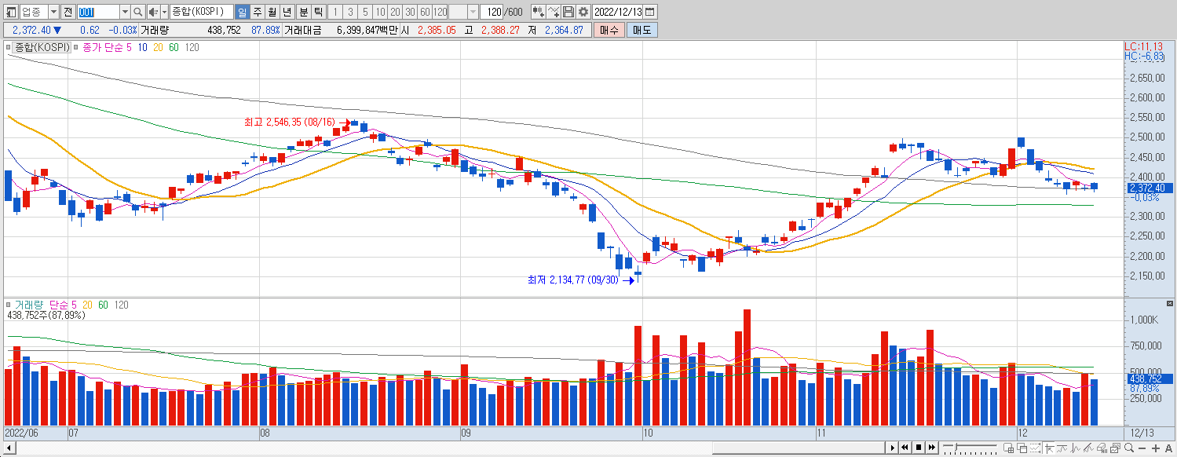Viewport: 1177px width, 457px height.
Task: Open chart settings gear icon
Action: [x=583, y=12]
